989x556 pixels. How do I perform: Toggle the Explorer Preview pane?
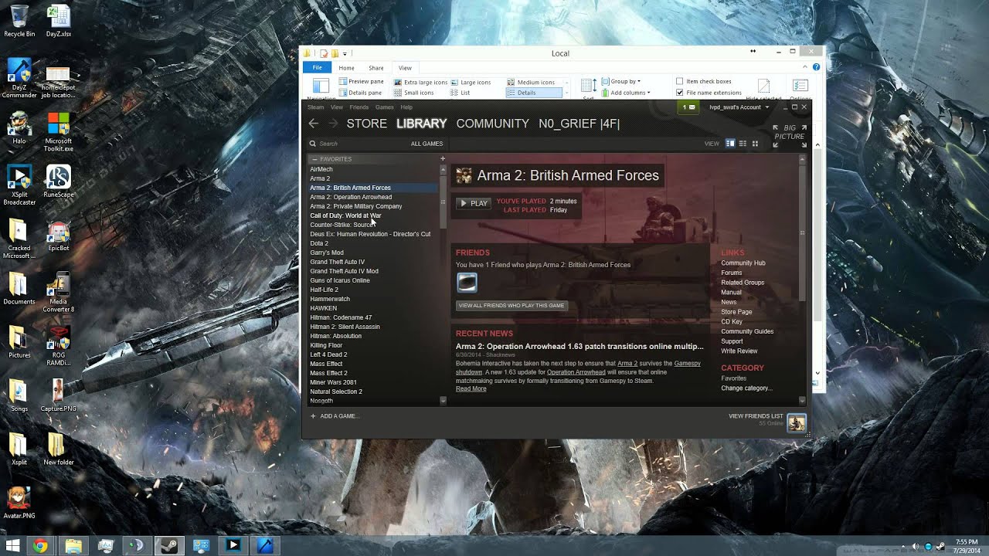click(361, 81)
